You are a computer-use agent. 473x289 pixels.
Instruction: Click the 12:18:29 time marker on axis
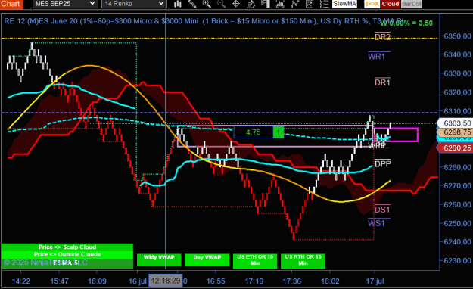[166, 281]
